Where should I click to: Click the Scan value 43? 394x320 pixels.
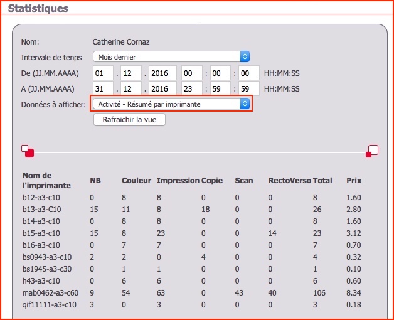click(x=239, y=293)
